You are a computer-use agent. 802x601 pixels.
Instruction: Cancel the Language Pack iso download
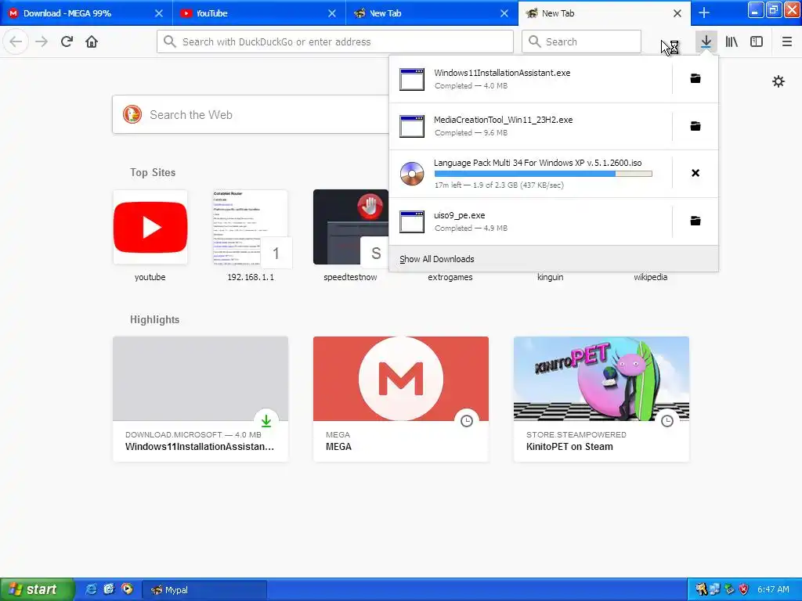695,173
